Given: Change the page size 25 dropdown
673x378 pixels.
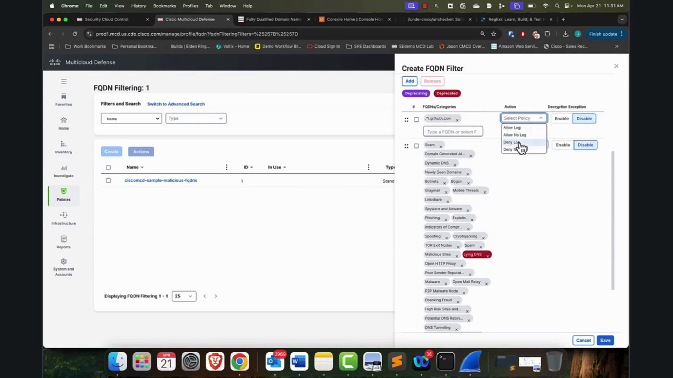Looking at the screenshot, I should pos(184,296).
